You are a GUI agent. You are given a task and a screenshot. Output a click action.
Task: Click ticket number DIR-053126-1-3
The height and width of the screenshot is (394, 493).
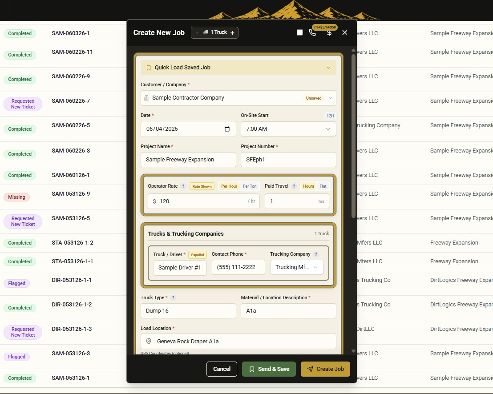point(72,329)
